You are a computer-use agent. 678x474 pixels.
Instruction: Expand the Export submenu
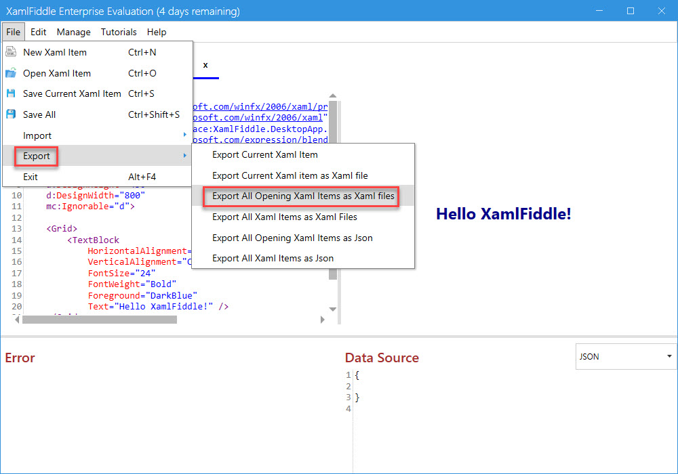97,156
